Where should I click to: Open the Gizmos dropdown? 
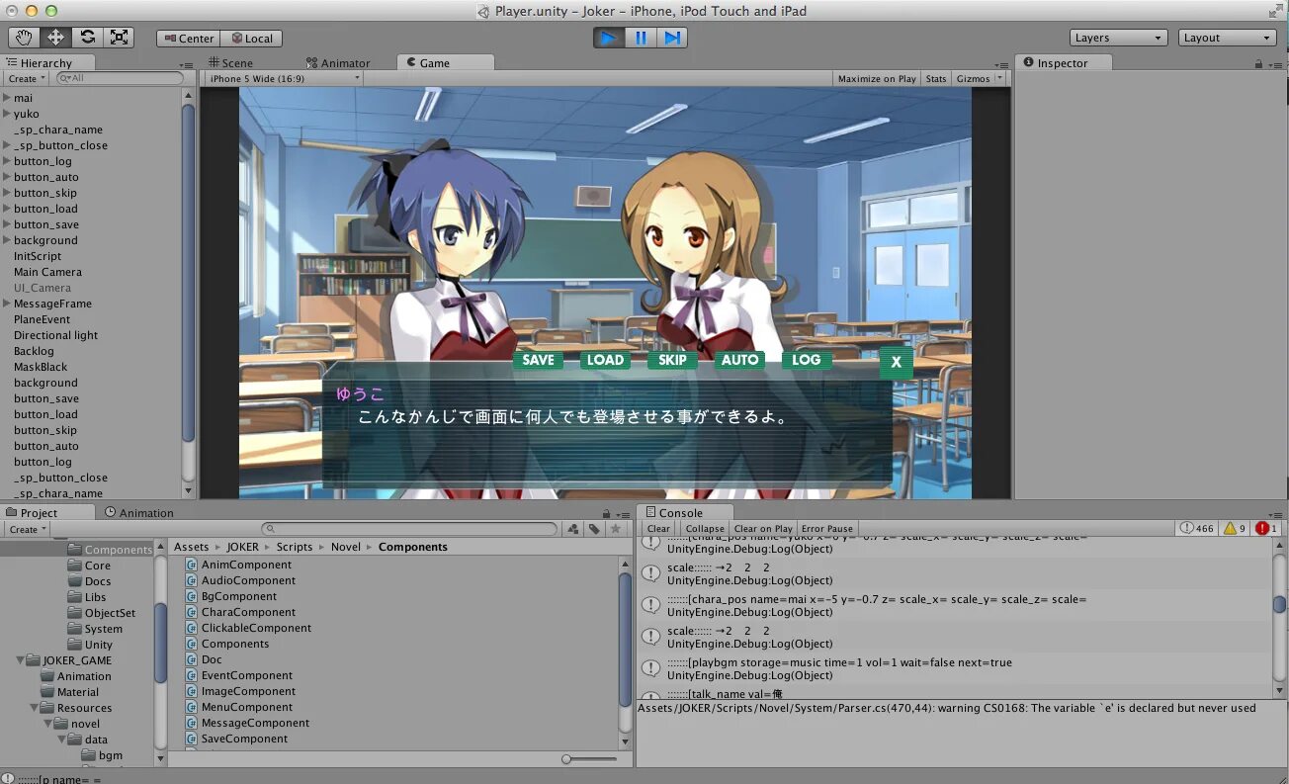pos(979,78)
